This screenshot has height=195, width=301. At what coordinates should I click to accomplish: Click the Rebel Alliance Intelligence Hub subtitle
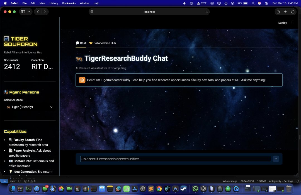click(x=23, y=52)
